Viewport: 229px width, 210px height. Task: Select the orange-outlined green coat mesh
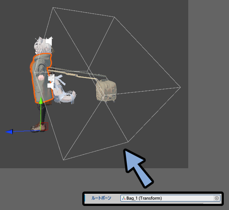click(x=41, y=78)
